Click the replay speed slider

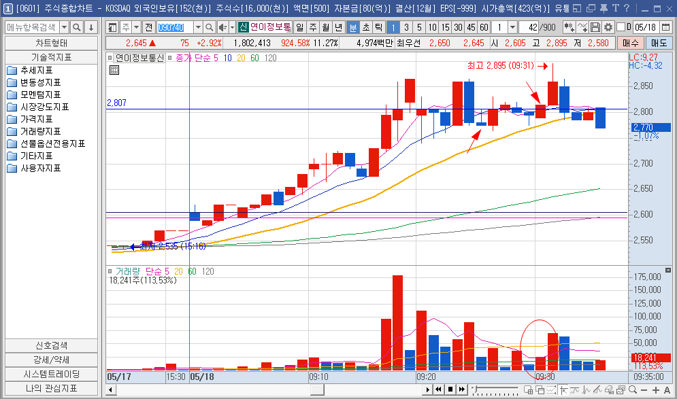coord(497,389)
